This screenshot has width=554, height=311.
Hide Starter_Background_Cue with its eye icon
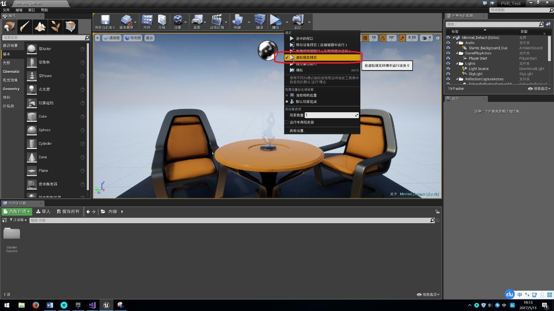[448, 48]
